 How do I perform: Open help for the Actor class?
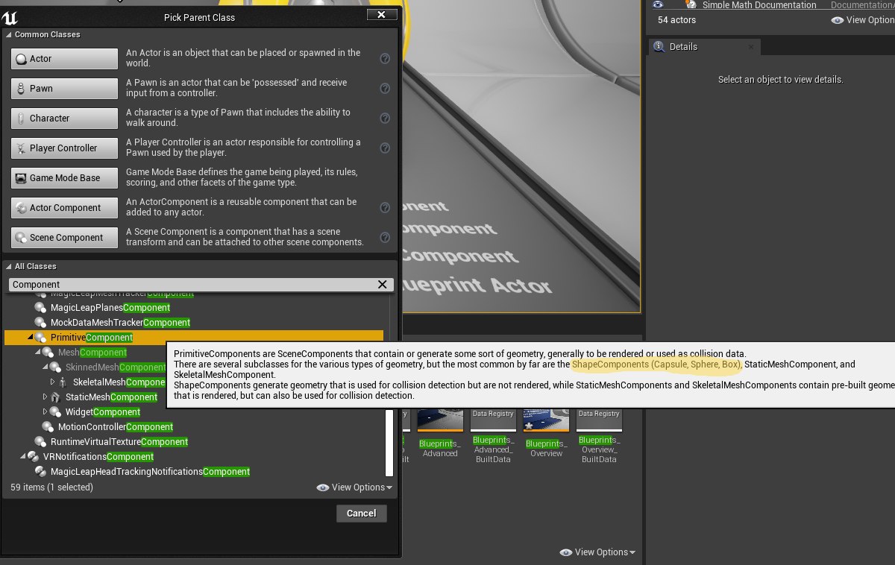tap(385, 59)
